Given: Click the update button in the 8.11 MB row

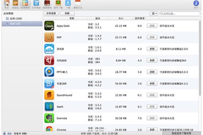Looking at the screenshot, I should 152,49.
